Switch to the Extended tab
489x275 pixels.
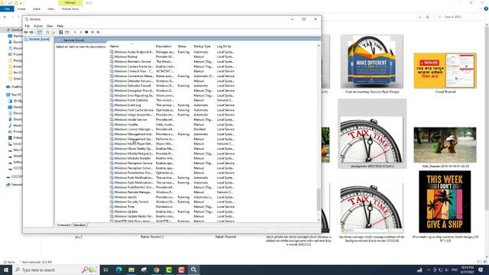tap(63, 225)
